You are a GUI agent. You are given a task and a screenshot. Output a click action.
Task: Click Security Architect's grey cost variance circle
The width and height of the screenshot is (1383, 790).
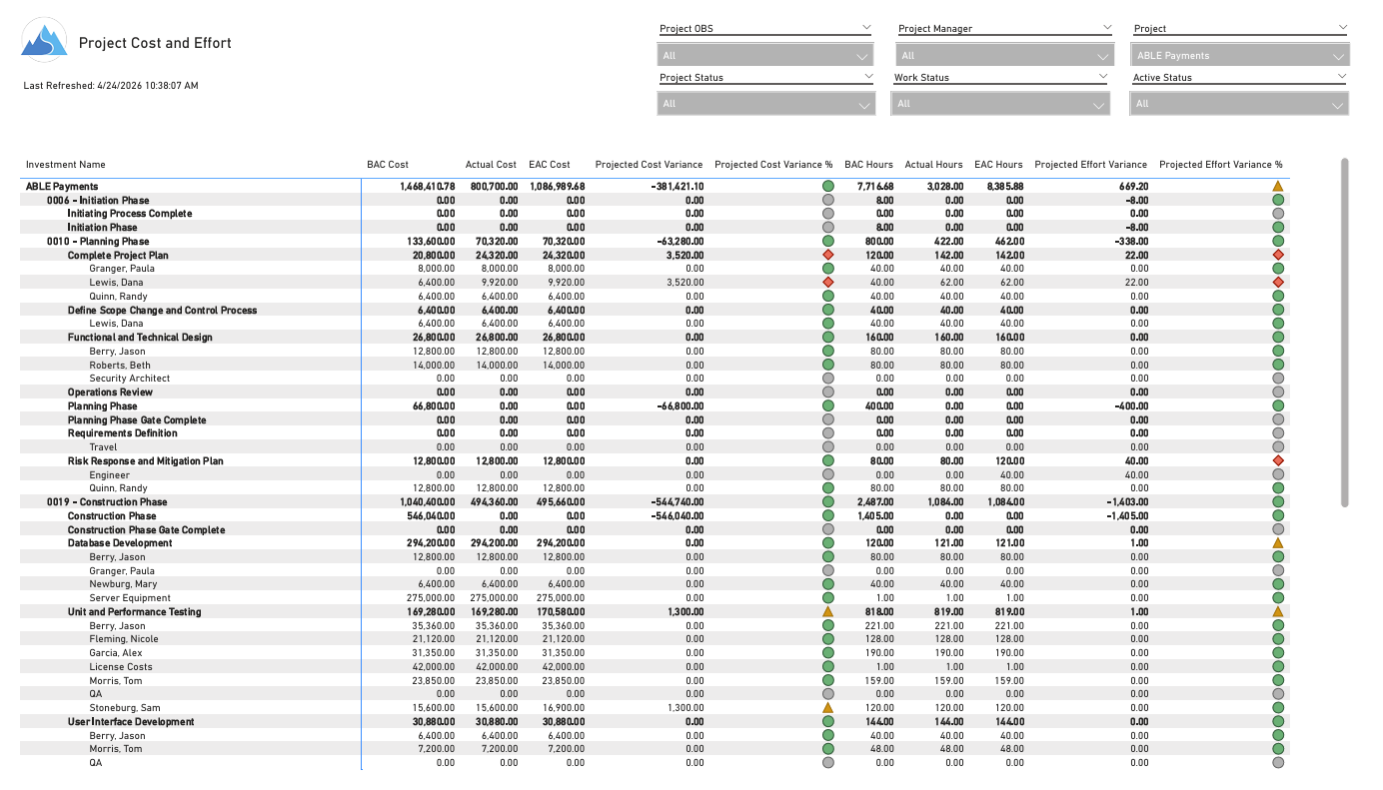click(827, 379)
